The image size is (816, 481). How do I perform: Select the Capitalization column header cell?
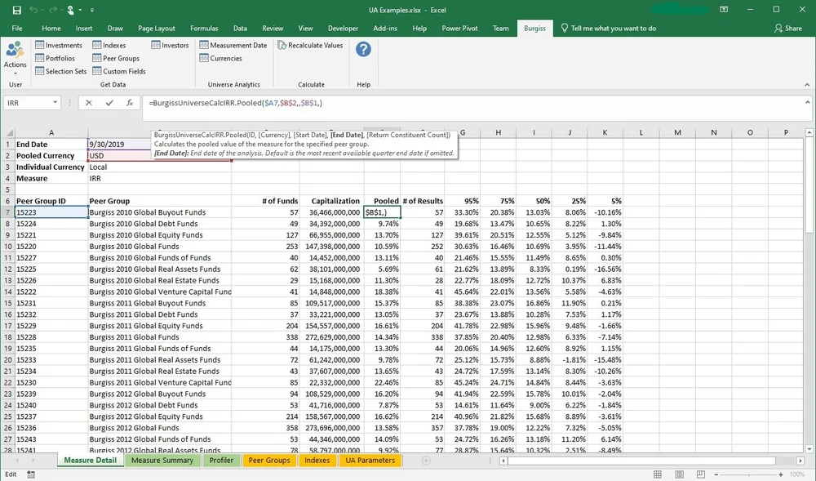331,201
